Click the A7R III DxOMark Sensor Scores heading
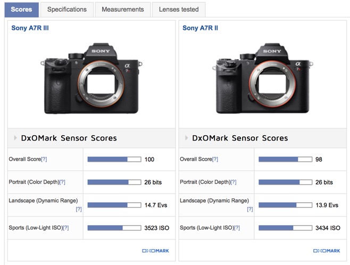The height and width of the screenshot is (265, 350). [x=69, y=138]
